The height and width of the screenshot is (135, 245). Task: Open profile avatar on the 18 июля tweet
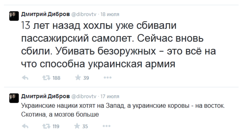pos(13,16)
